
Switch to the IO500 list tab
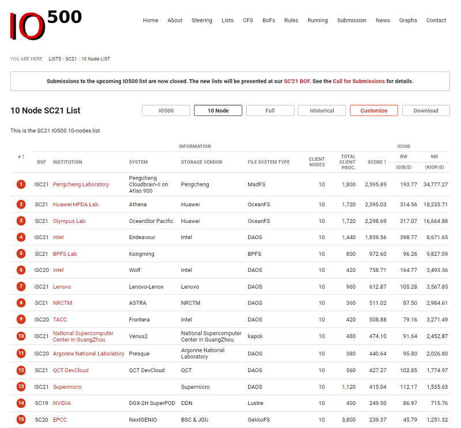pos(166,111)
